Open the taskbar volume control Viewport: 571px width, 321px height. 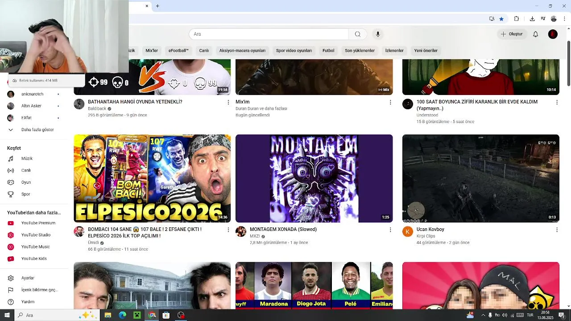pyautogui.click(x=505, y=315)
